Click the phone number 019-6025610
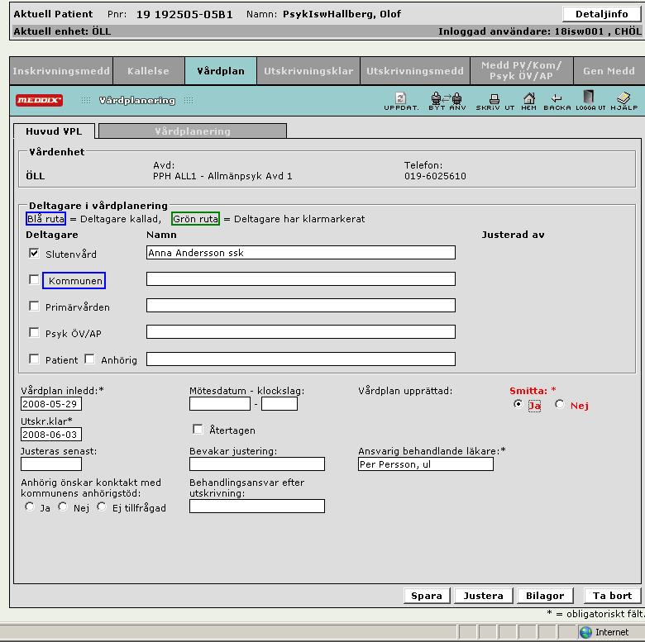This screenshot has width=645, height=642. pos(435,176)
